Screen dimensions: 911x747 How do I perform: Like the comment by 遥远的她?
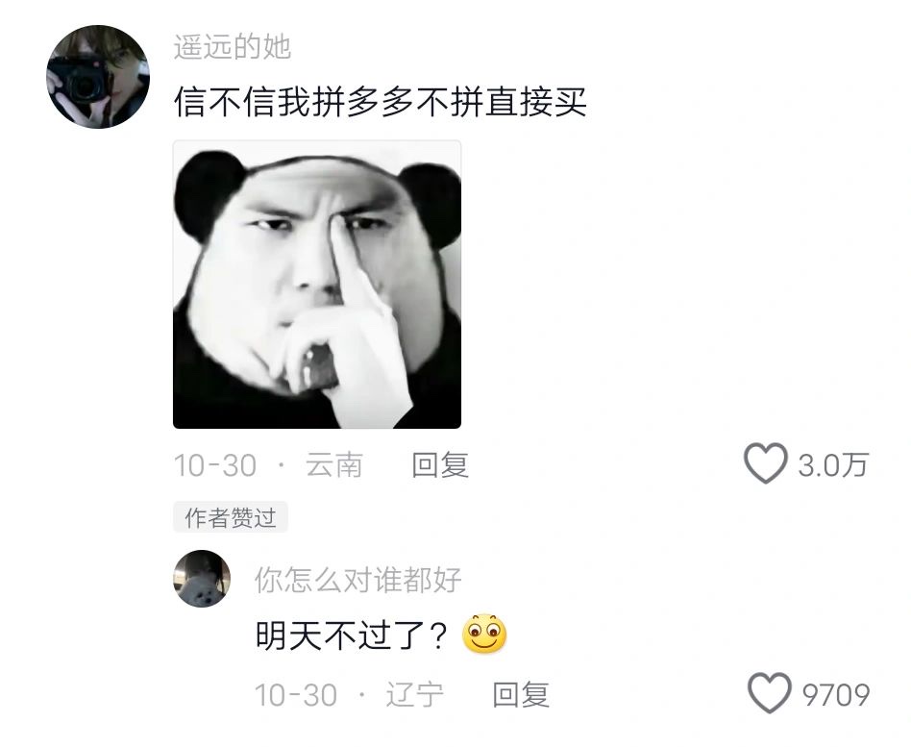click(766, 463)
